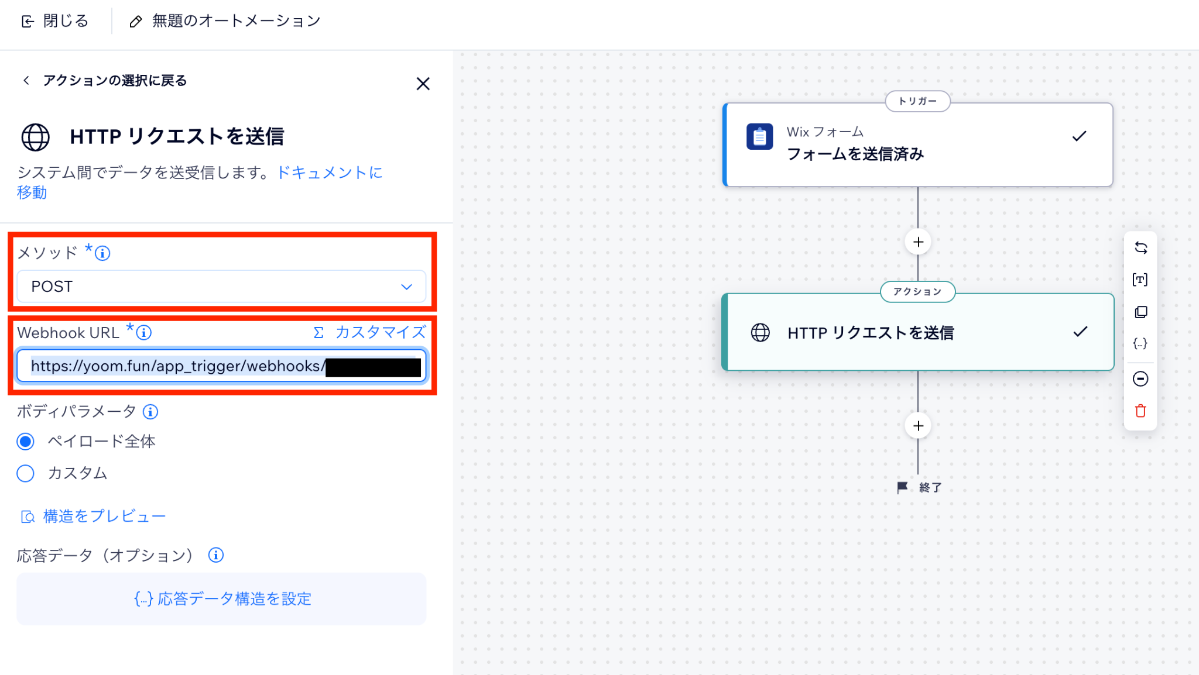Click 閉じる in the top bar

point(55,22)
